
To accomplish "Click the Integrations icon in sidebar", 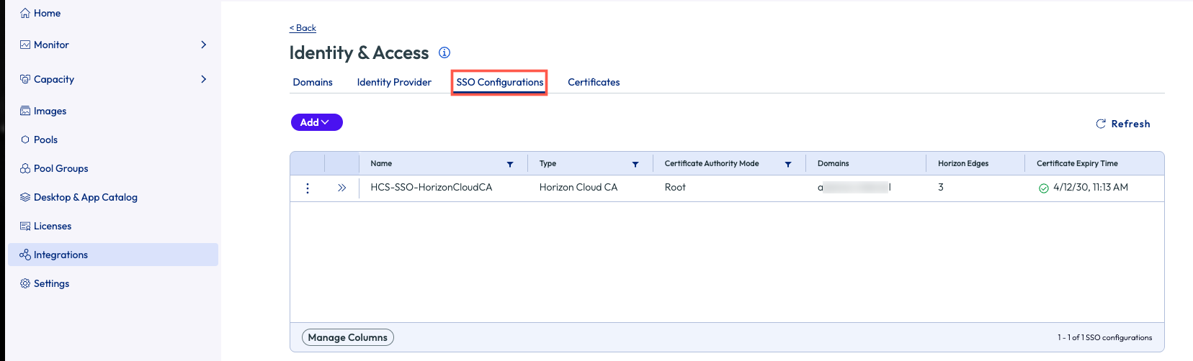I will (x=25, y=255).
